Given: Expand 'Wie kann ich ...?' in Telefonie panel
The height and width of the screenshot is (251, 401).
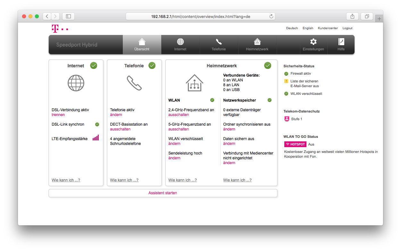Looking at the screenshot, I should [x=124, y=180].
